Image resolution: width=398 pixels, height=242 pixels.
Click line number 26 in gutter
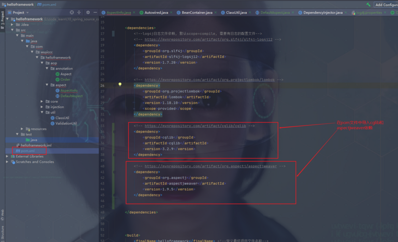point(102,86)
